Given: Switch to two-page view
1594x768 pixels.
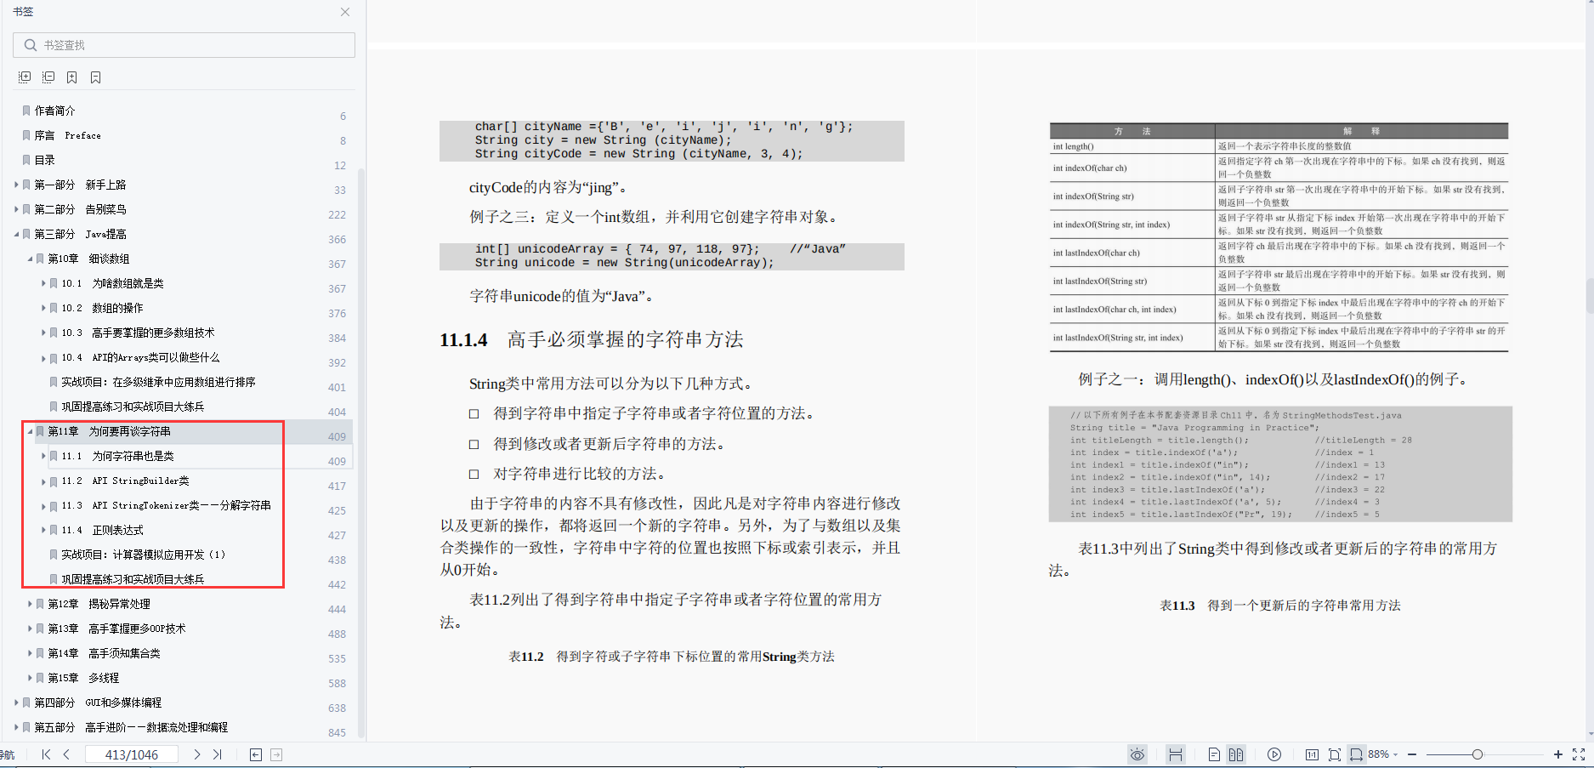Looking at the screenshot, I should tap(1236, 754).
